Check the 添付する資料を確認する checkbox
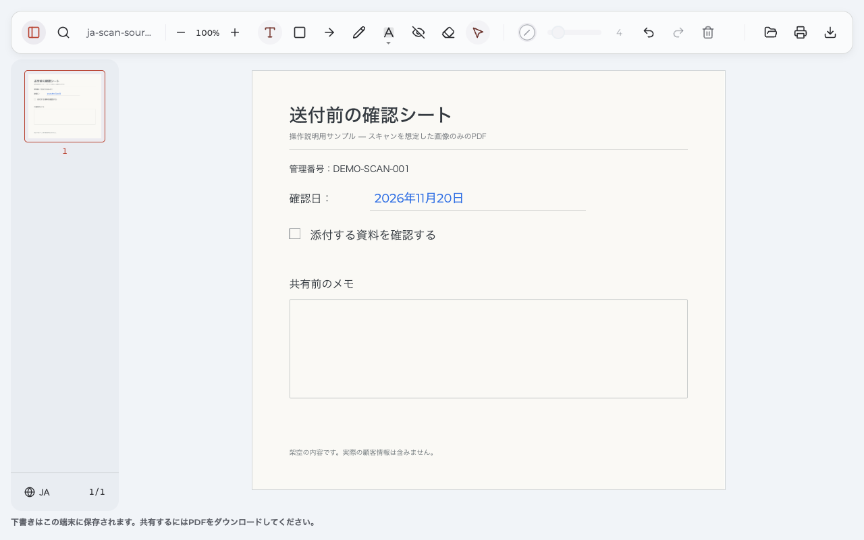The height and width of the screenshot is (540, 864). (295, 234)
